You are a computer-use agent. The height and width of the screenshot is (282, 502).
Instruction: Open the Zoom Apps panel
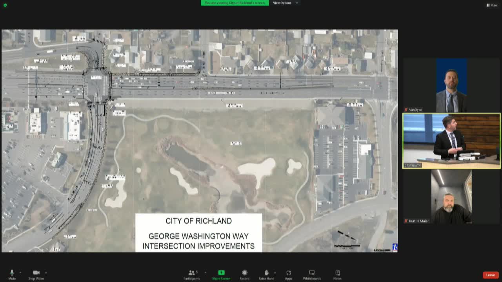coord(289,273)
